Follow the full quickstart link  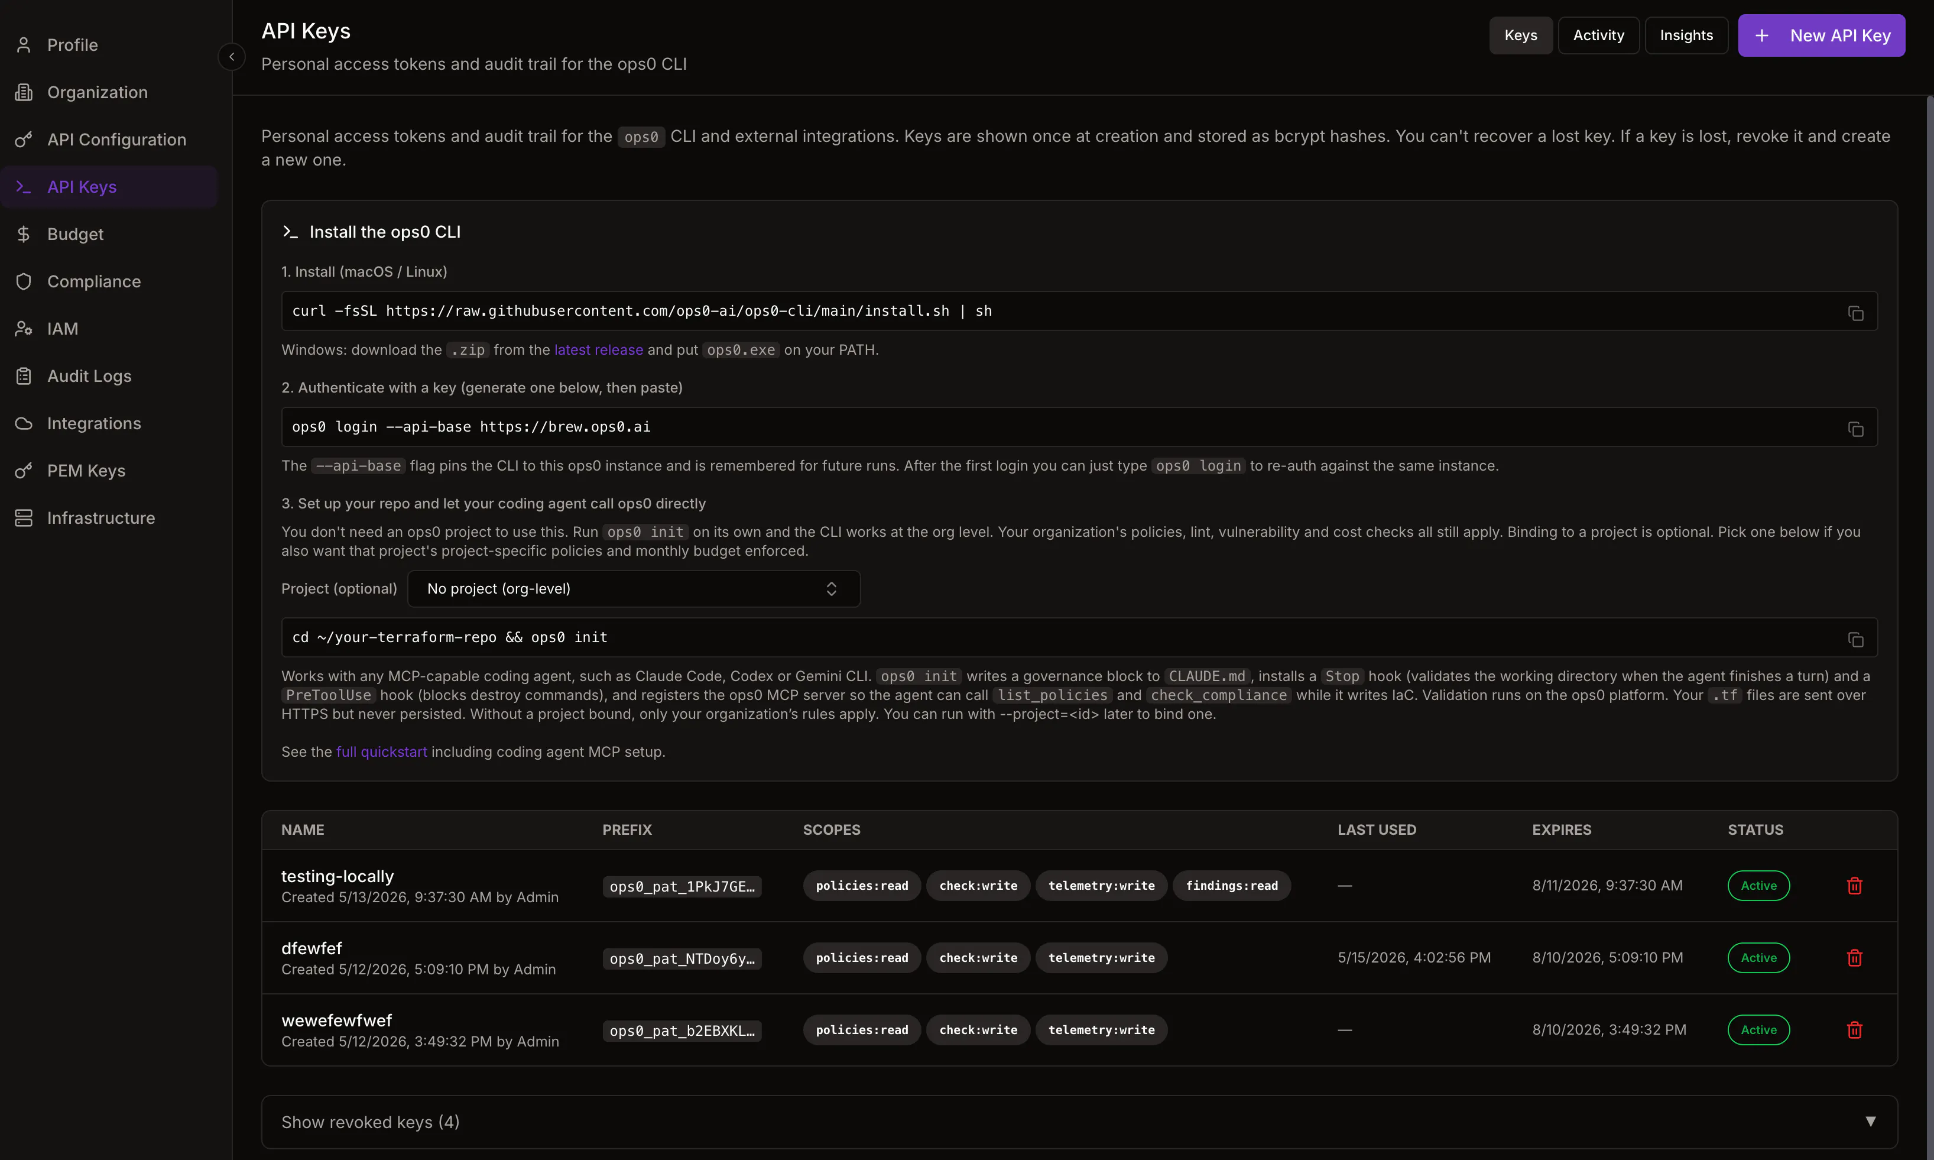click(381, 752)
